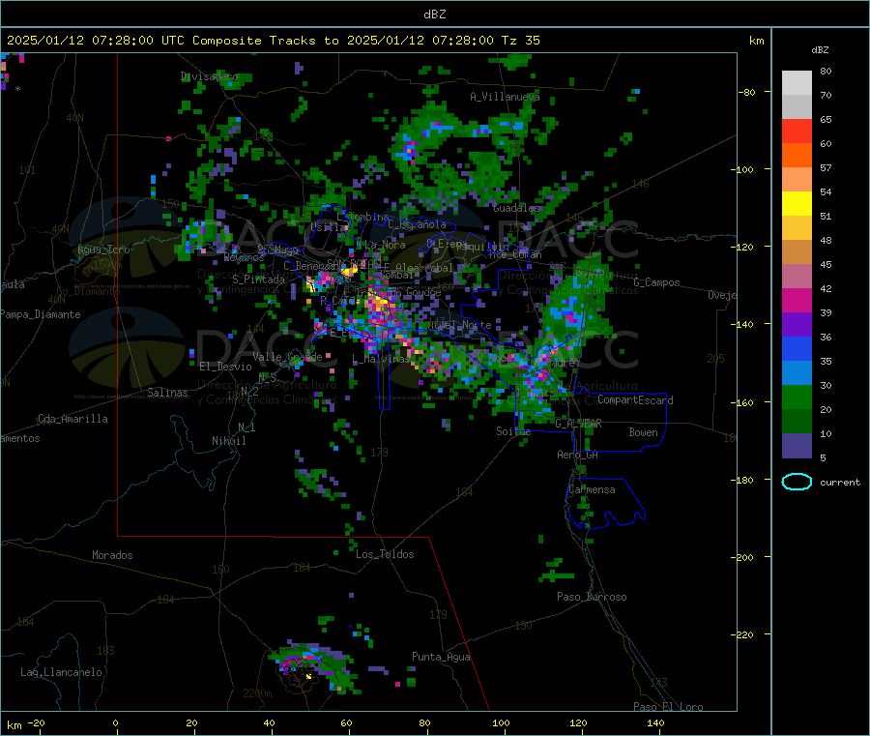Click the -80 km y-axis tick label
870x736 pixels.
pyautogui.click(x=746, y=92)
